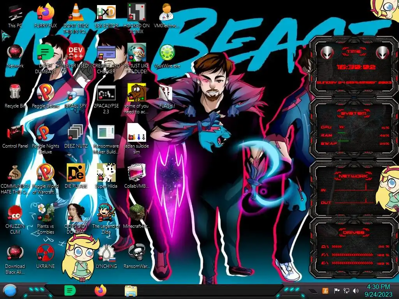Launch Super Hilda pixel game icon
This screenshot has height=299, width=399.
pyautogui.click(x=106, y=176)
